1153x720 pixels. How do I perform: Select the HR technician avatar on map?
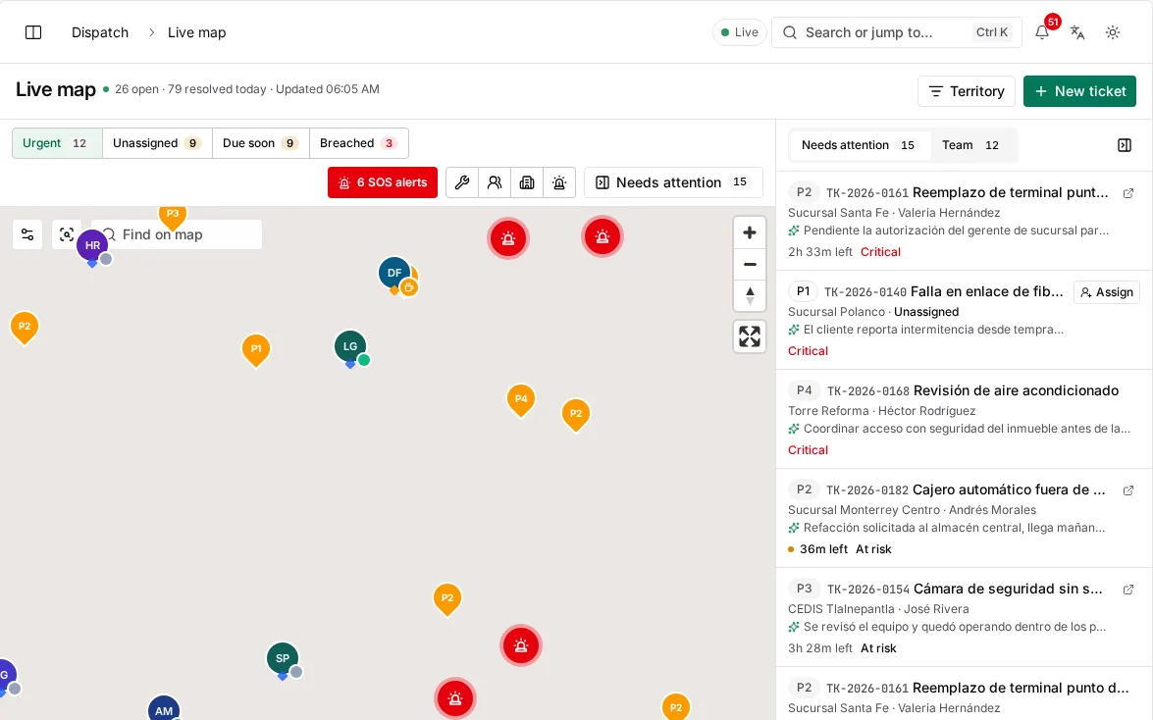tap(92, 245)
